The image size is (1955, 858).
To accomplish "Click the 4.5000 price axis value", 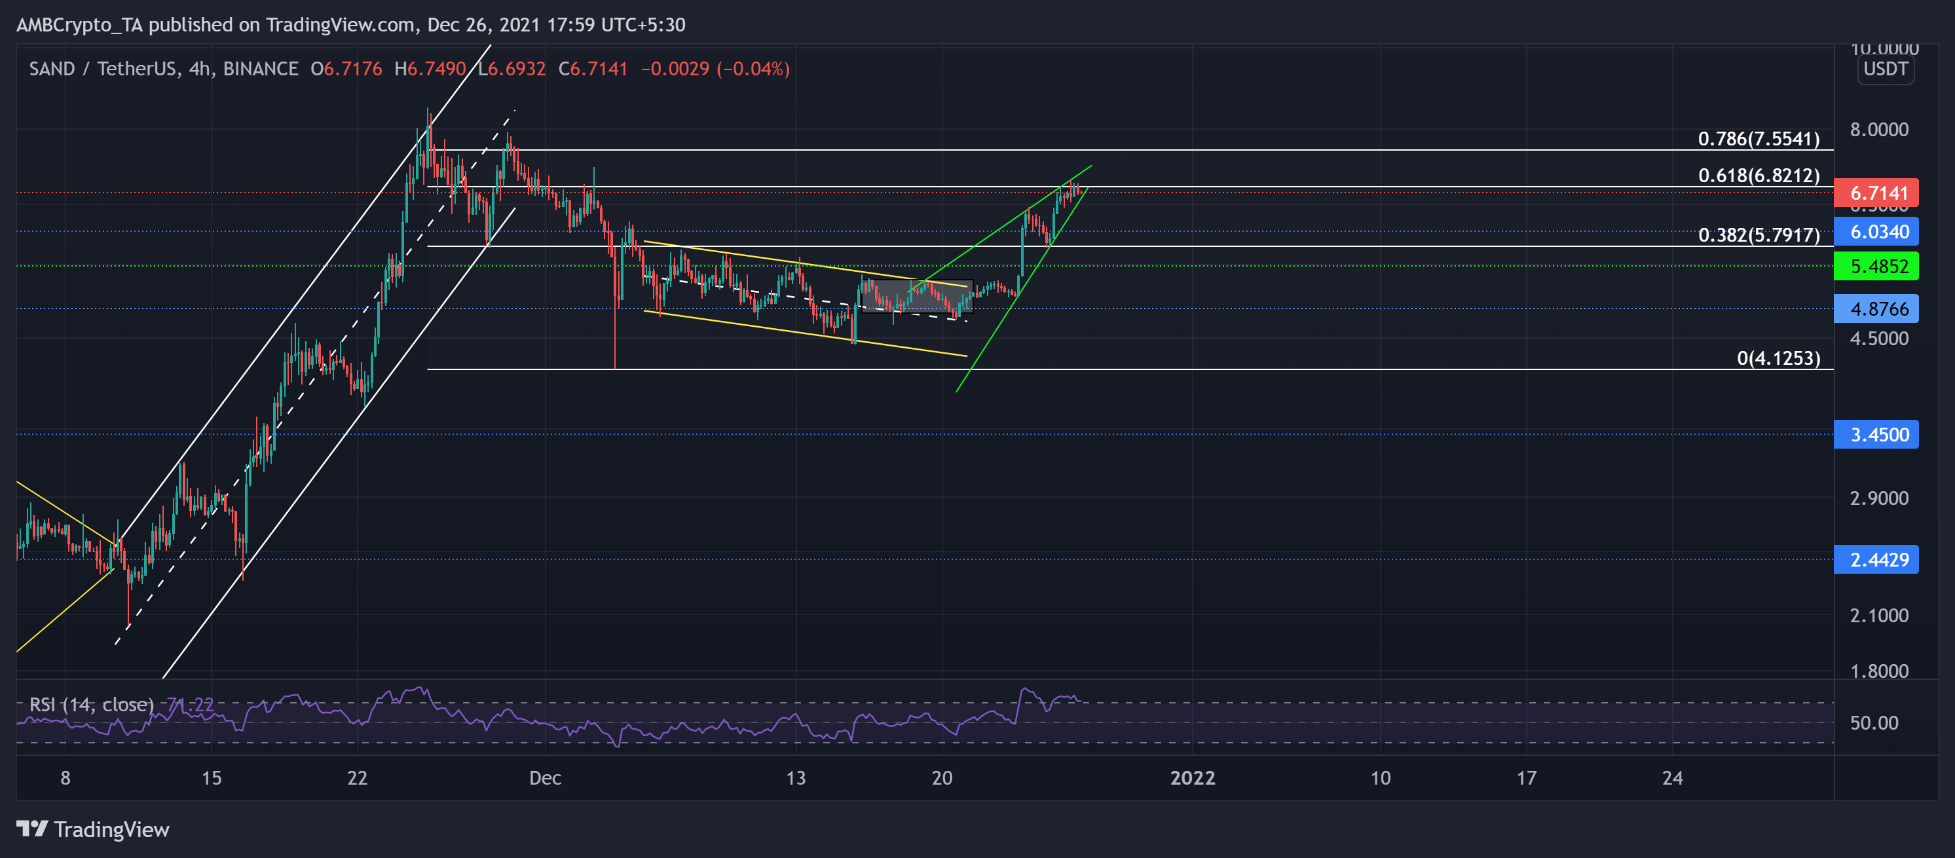I will (1879, 339).
